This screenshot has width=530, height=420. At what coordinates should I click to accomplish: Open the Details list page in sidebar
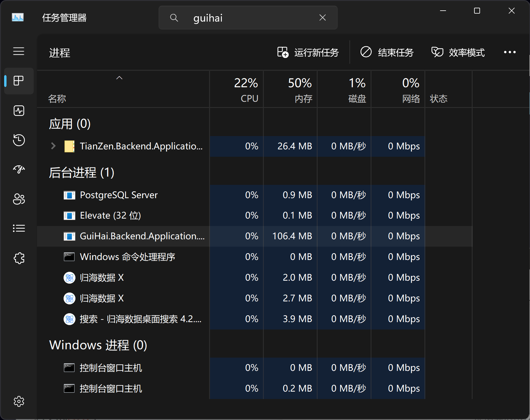point(19,228)
